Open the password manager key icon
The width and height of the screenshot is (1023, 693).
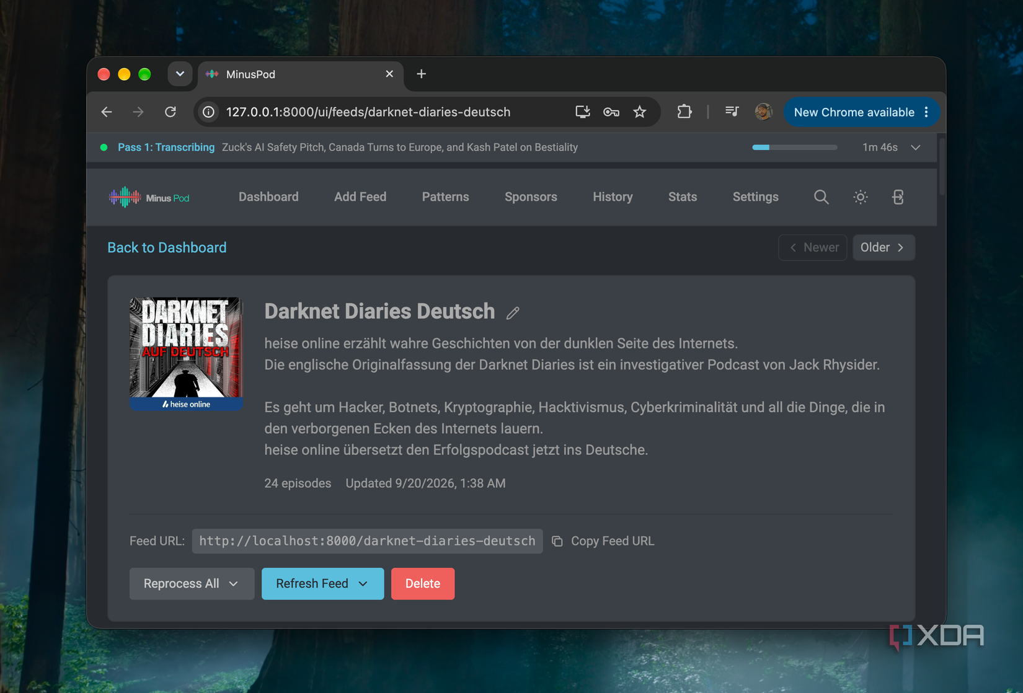pyautogui.click(x=611, y=112)
